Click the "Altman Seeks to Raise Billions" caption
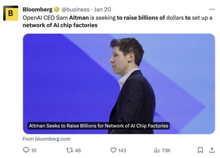This screenshot has height=158, width=220. coord(99,126)
